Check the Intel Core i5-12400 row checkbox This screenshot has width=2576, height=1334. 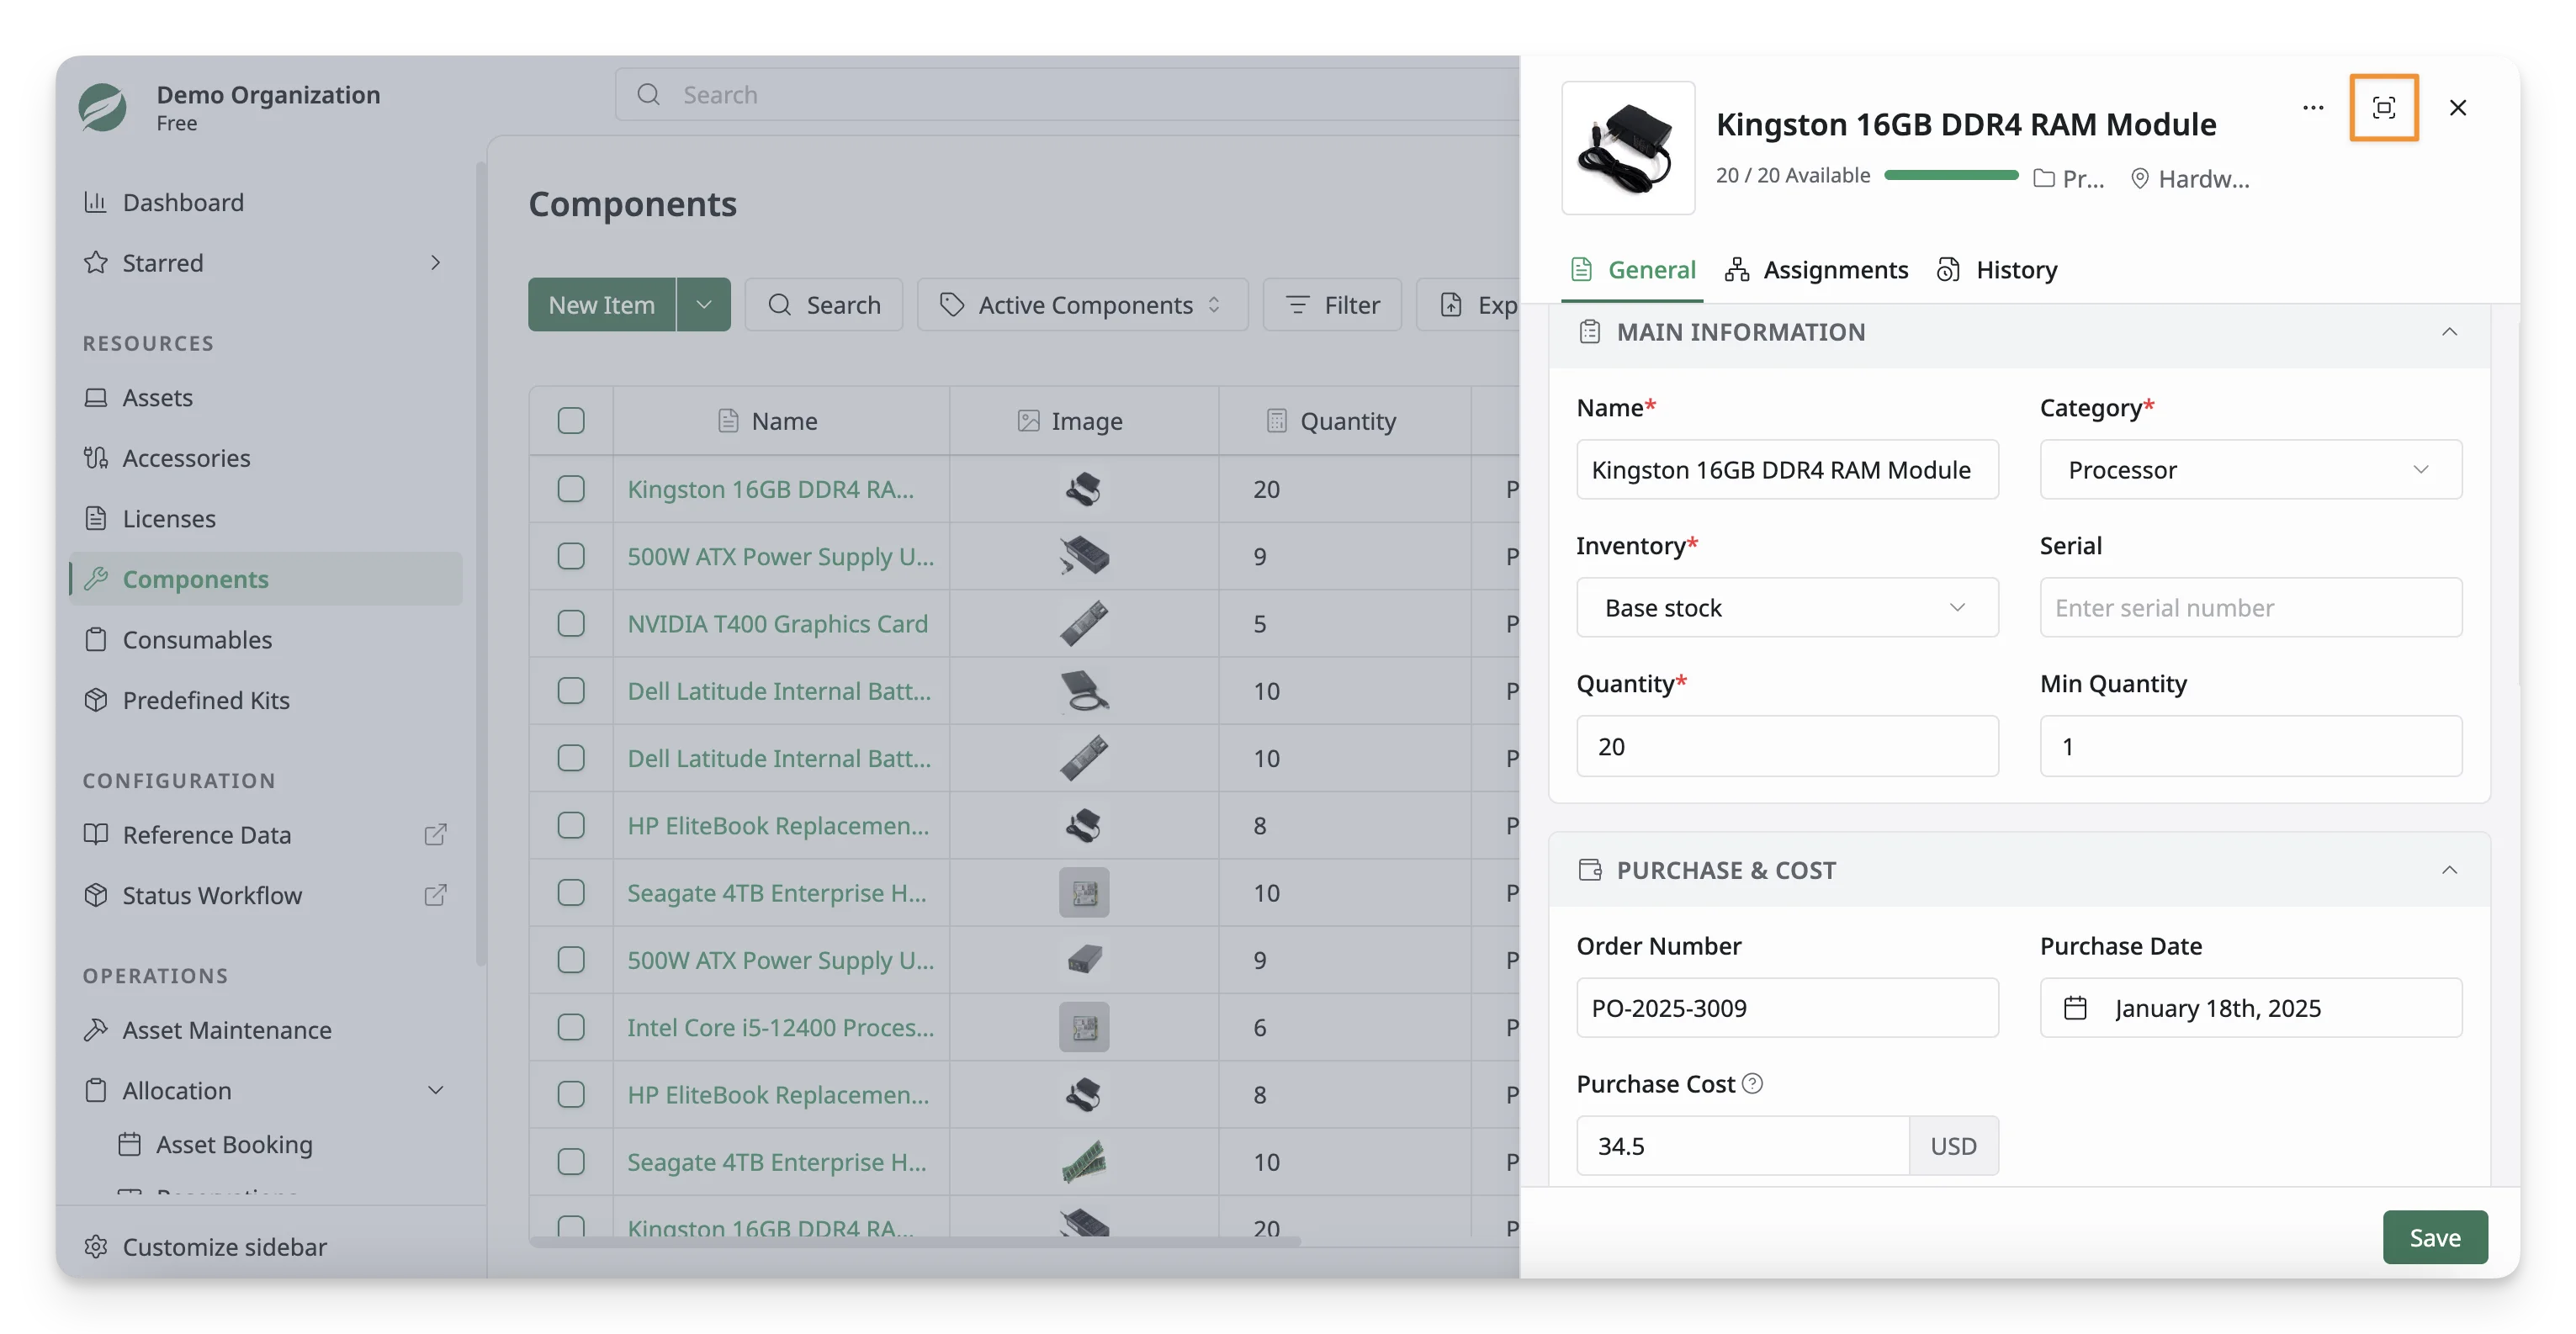tap(571, 1027)
